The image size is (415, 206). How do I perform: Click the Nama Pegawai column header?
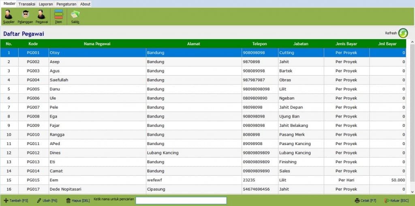click(x=97, y=44)
